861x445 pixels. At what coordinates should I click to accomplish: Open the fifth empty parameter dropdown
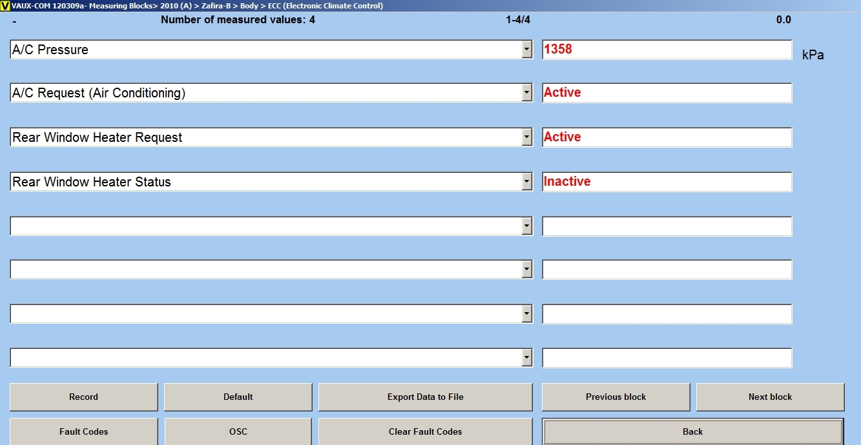(x=526, y=226)
